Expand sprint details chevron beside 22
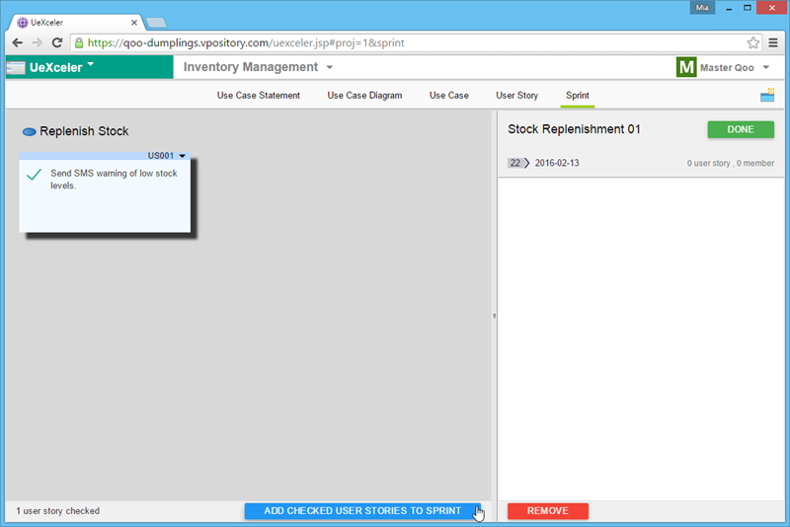This screenshot has height=527, width=790. 527,163
